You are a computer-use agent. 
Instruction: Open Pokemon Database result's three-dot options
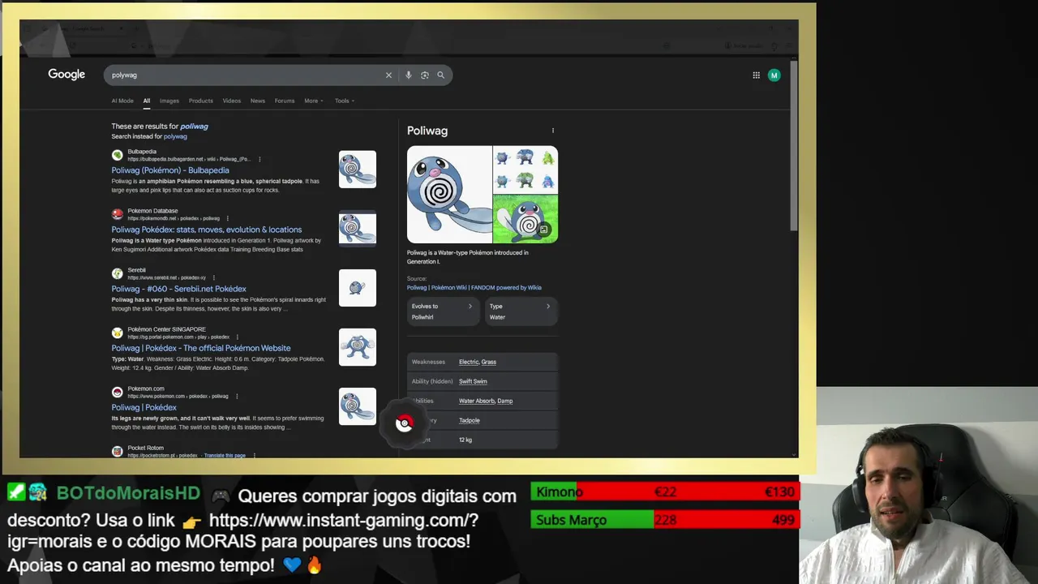point(228,218)
